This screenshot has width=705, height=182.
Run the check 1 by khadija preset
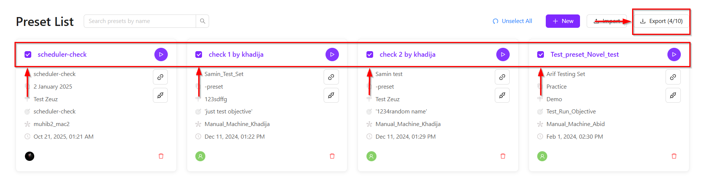click(332, 54)
